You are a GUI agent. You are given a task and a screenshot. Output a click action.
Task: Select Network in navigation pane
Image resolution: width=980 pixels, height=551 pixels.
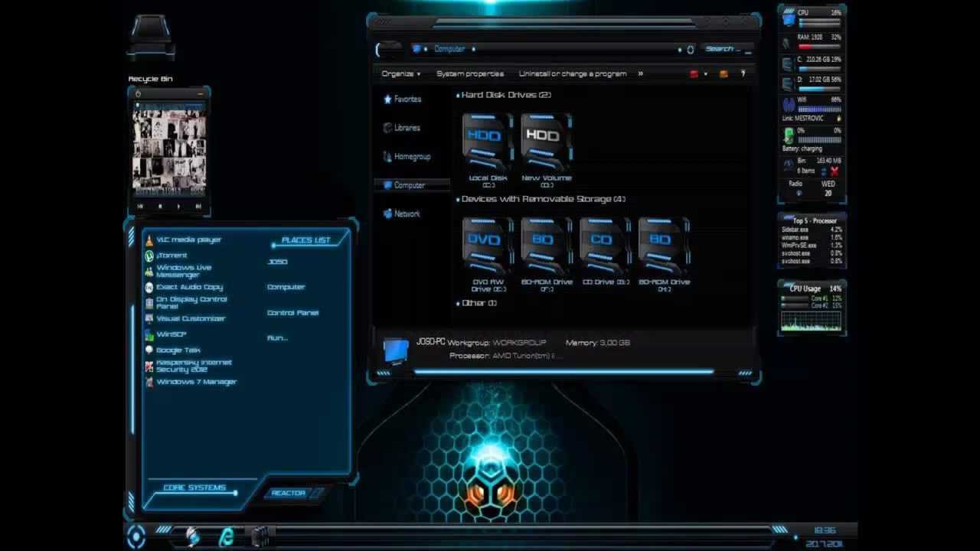tap(402, 214)
